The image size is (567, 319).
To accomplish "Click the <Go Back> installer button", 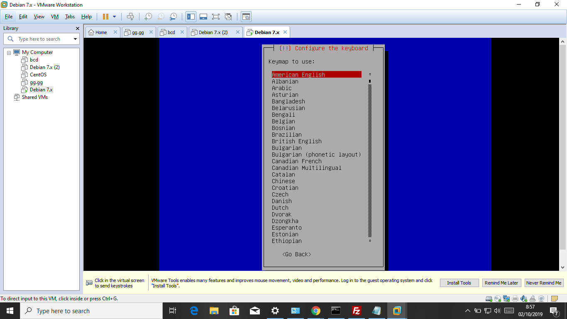I will pyautogui.click(x=297, y=254).
